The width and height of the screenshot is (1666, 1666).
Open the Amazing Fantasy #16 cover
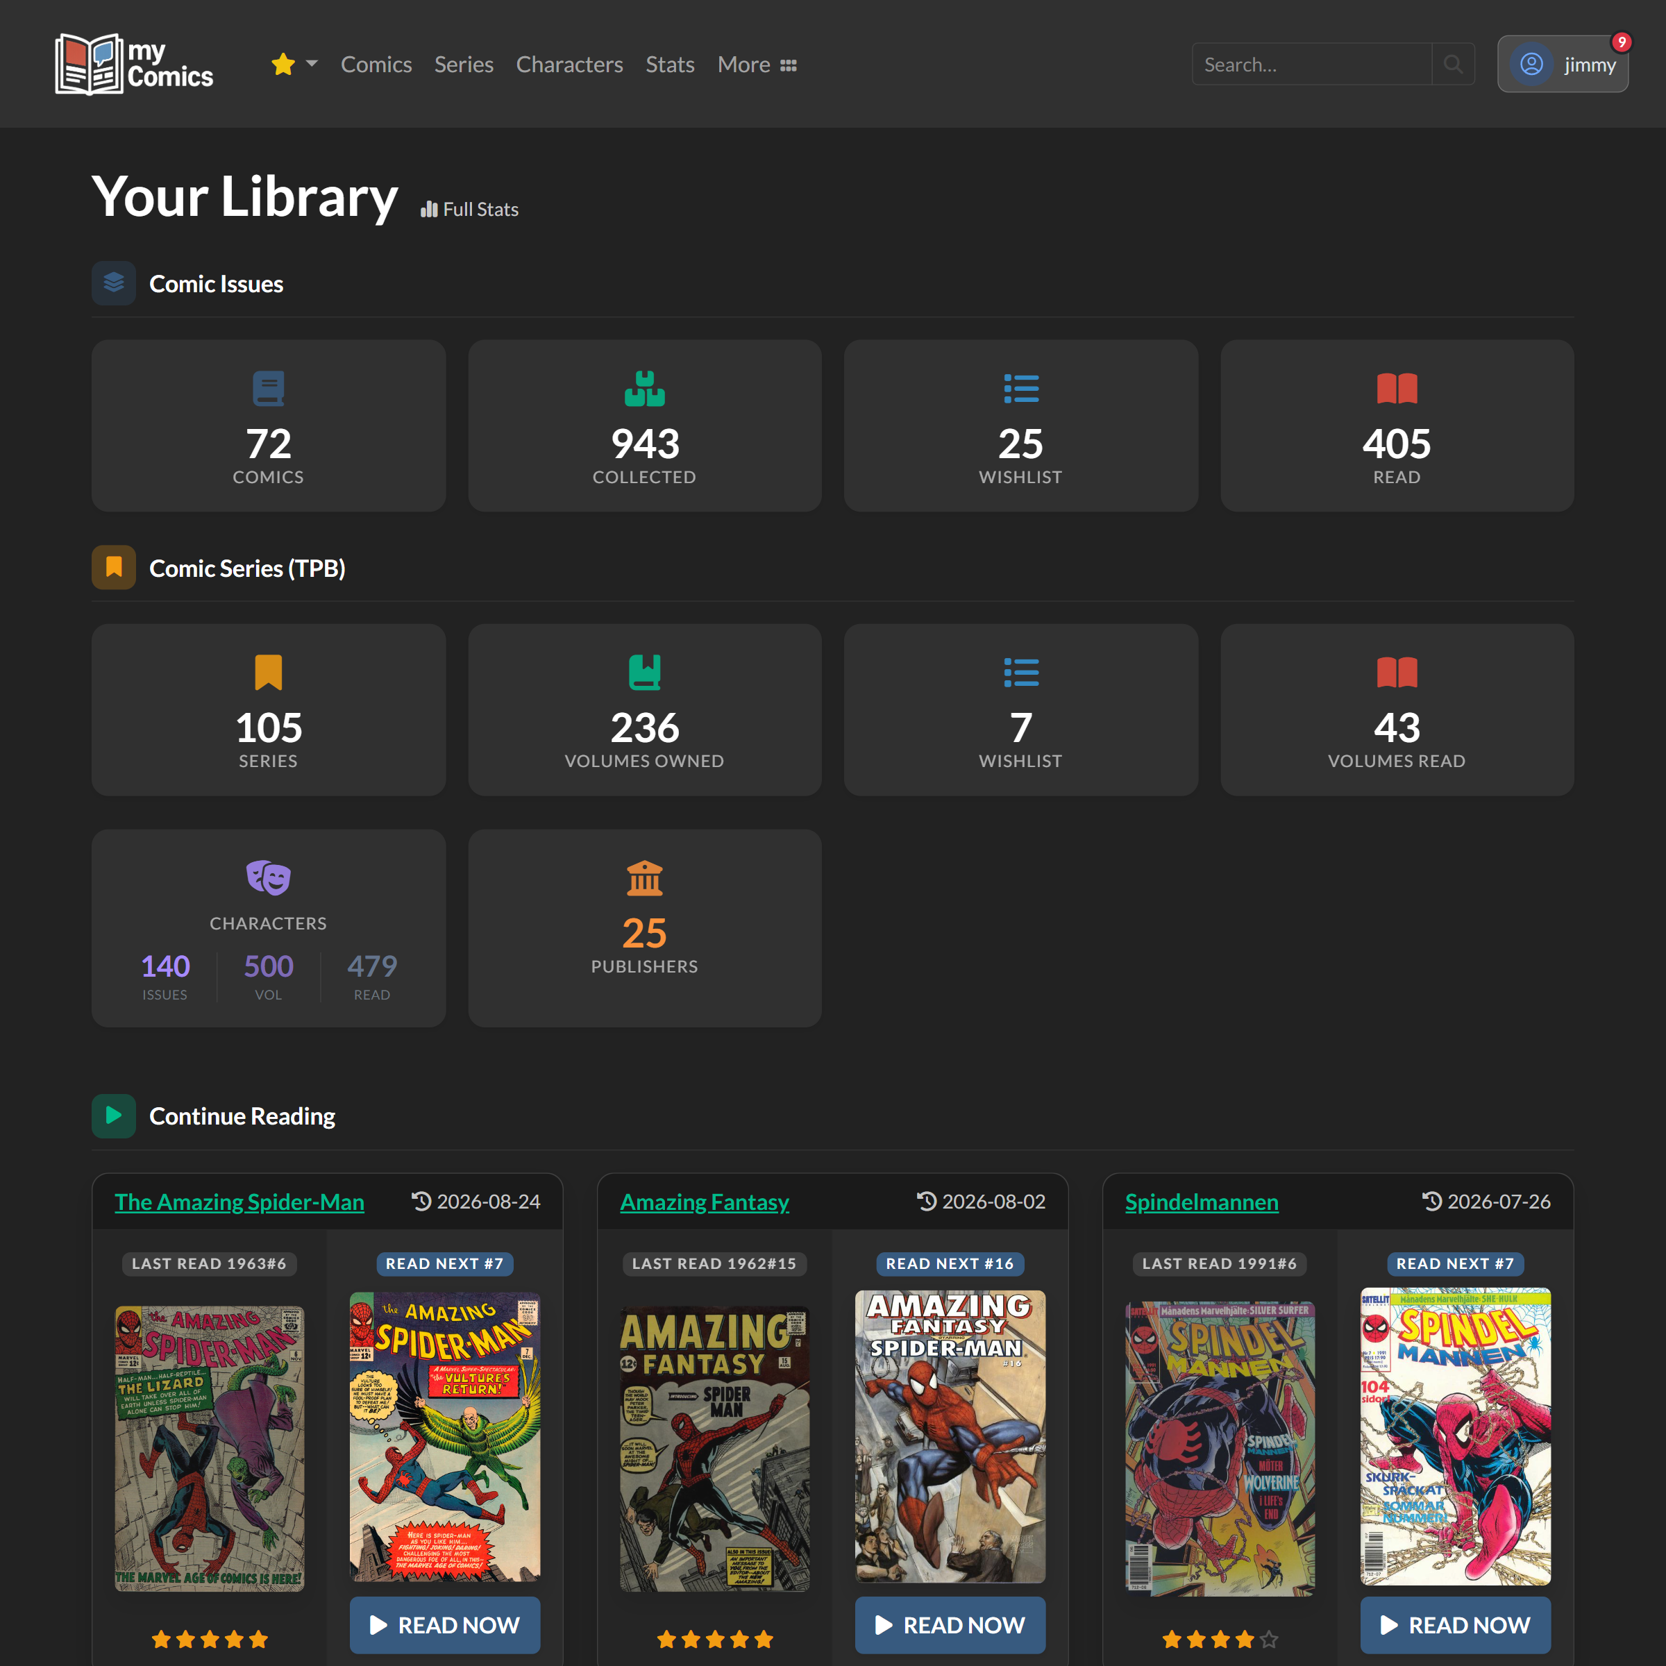click(x=950, y=1437)
